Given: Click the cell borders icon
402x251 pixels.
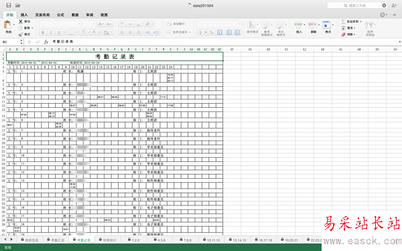Looking at the screenshot, I should [x=71, y=32].
